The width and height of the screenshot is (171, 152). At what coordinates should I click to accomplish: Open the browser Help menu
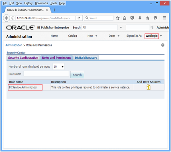pos(62,3)
